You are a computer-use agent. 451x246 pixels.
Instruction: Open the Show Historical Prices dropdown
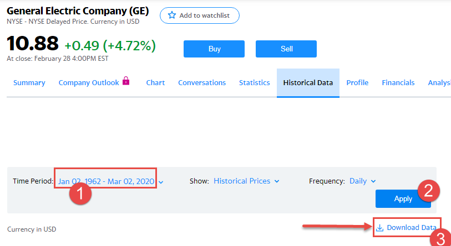(x=246, y=181)
